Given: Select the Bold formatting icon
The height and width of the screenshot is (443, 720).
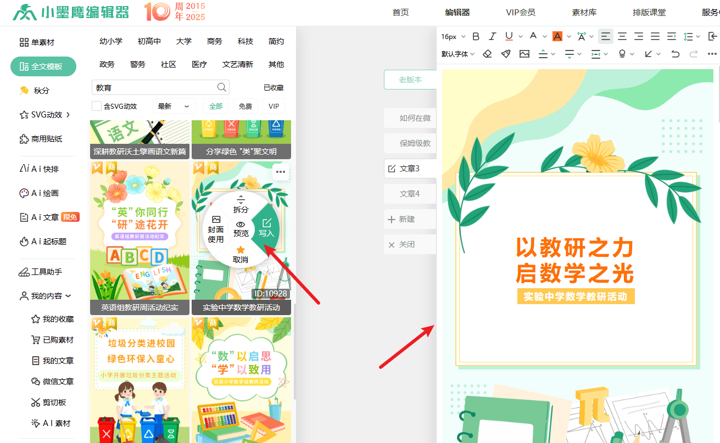Looking at the screenshot, I should point(476,36).
